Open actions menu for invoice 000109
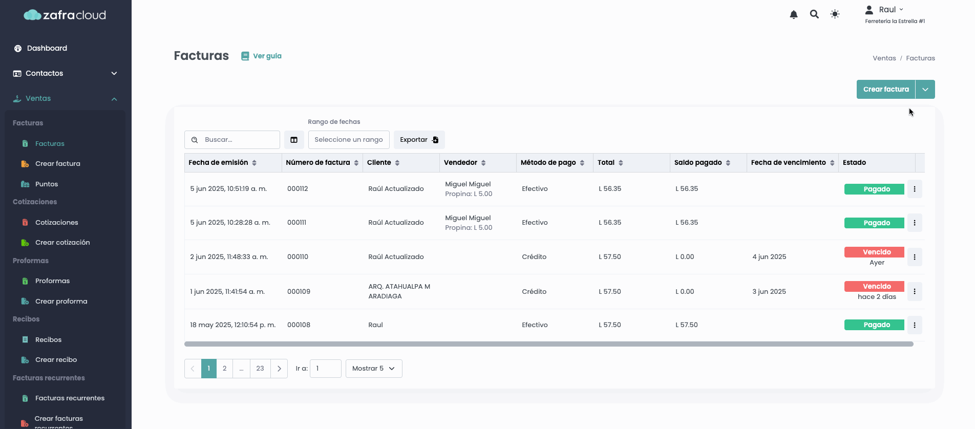Image resolution: width=975 pixels, height=429 pixels. pyautogui.click(x=915, y=291)
